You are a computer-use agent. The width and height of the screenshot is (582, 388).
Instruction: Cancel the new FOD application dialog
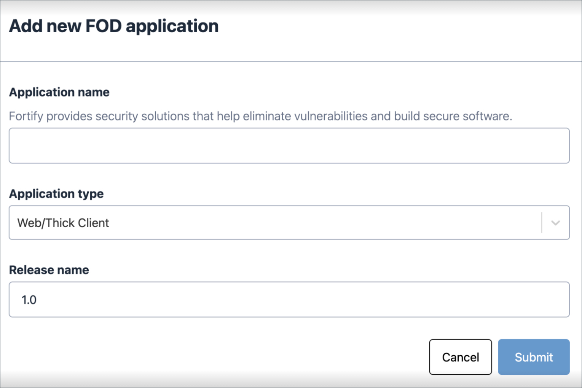[x=460, y=357]
